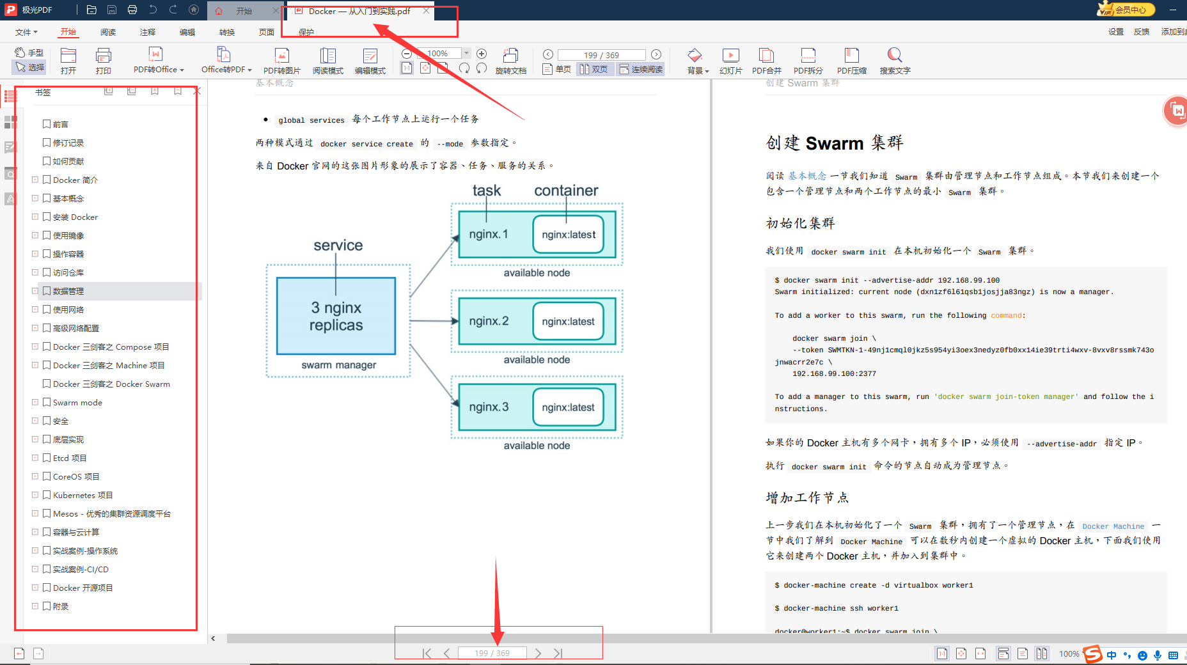This screenshot has width=1187, height=665.
Task: Click the actual-size 1:1 icon in the status bar
Action: coord(942,653)
